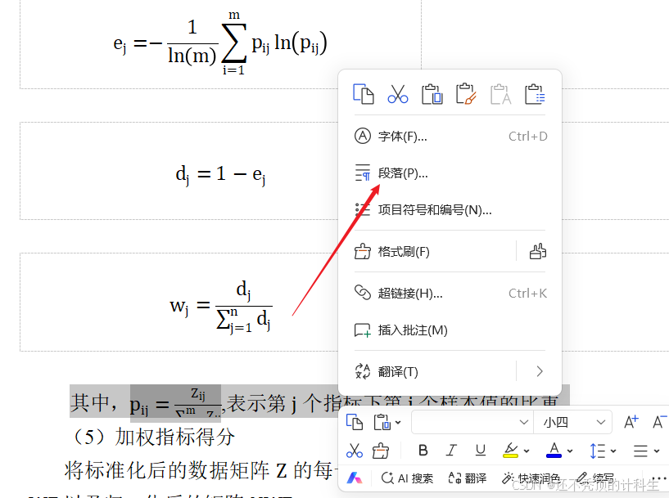Open the font color dropdown arrow
The width and height of the screenshot is (669, 498).
570,451
